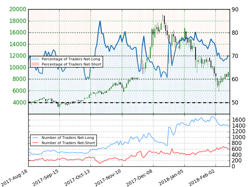248x187 pixels.
Task: Click the 18000 price axis label
Action: (x=18, y=21)
